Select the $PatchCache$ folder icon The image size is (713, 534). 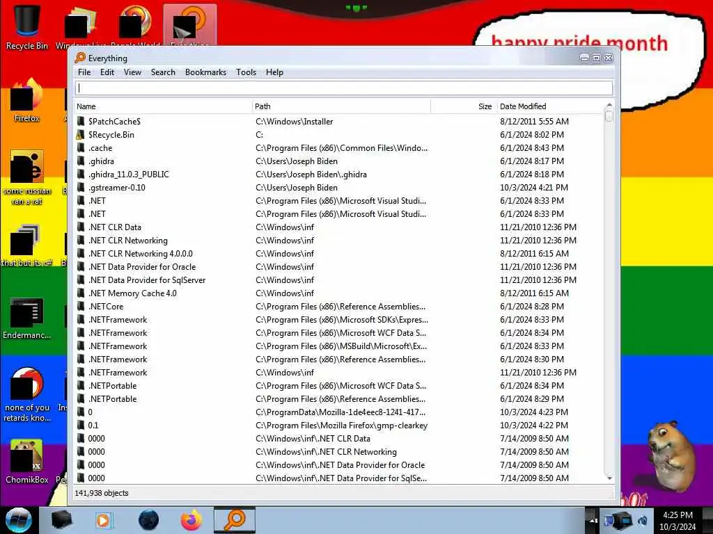click(81, 121)
